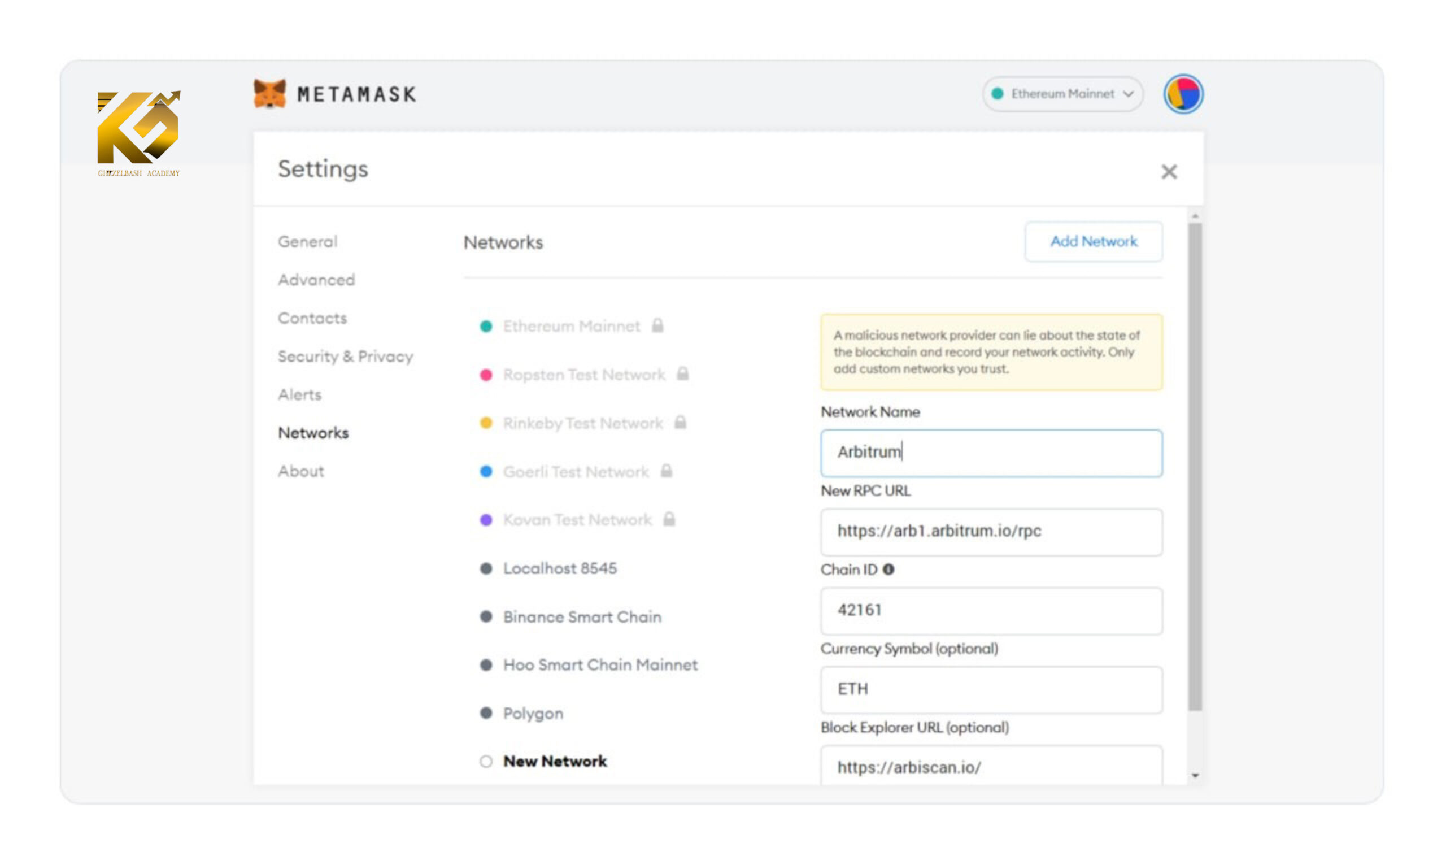Click the malicious network warning notice
The width and height of the screenshot is (1446, 843).
[991, 352]
